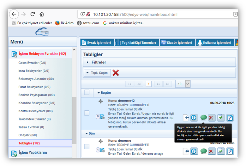
Task: Click the browser home icon
Action: pyautogui.click(x=42, y=14)
